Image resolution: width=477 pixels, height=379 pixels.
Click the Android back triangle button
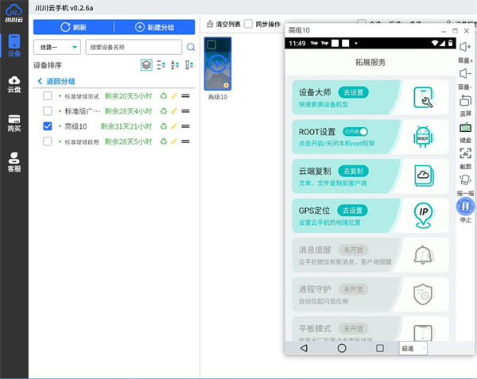tap(304, 348)
